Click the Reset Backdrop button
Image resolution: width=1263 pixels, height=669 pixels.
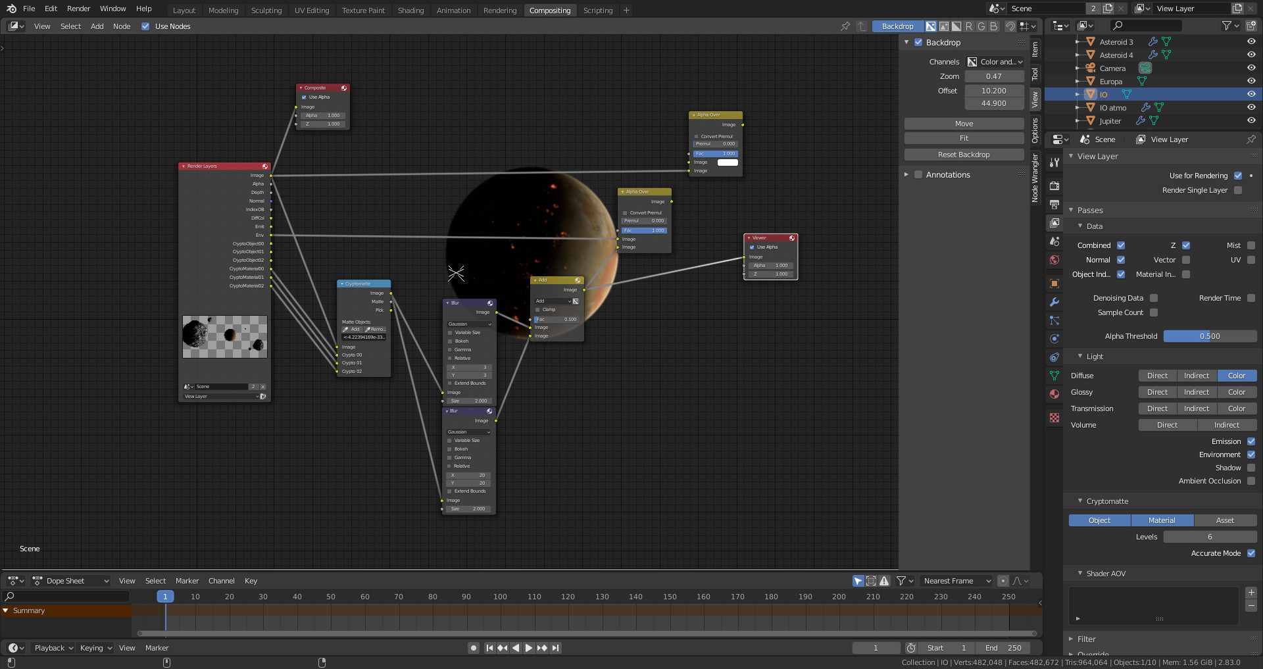click(x=964, y=155)
